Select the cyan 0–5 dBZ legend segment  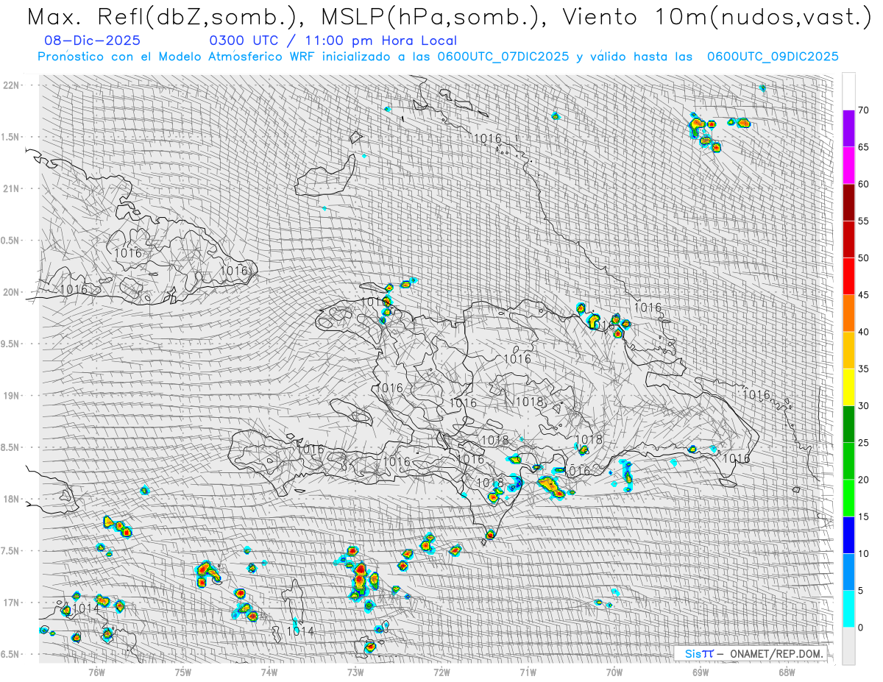pos(848,608)
